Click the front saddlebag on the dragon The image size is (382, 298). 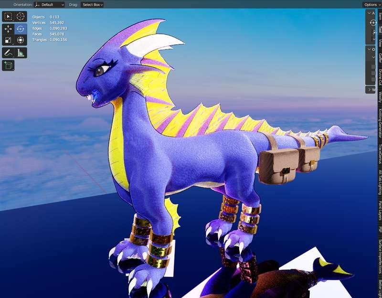[x=278, y=166]
